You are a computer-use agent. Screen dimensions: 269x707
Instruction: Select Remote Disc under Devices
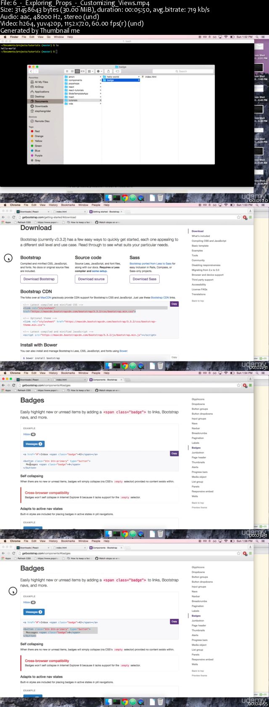(x=42, y=121)
